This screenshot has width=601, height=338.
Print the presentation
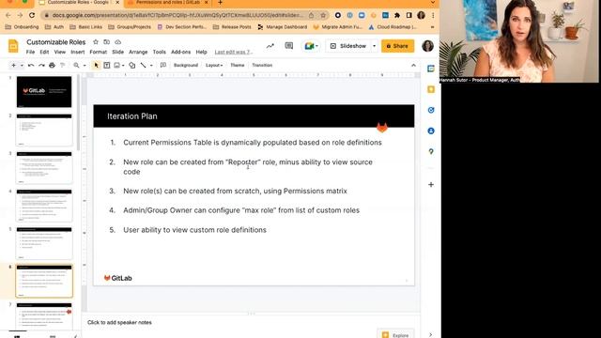click(x=53, y=65)
